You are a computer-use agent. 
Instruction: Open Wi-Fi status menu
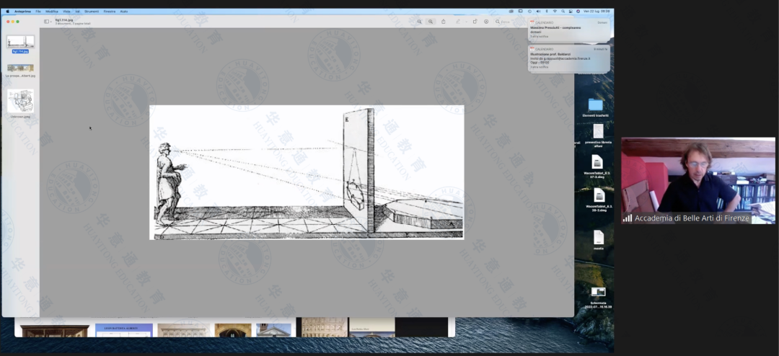point(555,11)
